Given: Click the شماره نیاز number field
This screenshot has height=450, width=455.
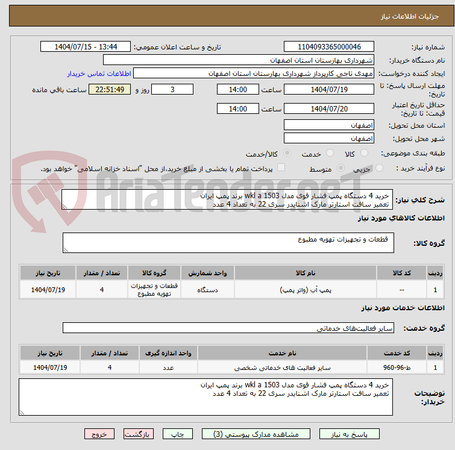Looking at the screenshot, I should click(329, 47).
